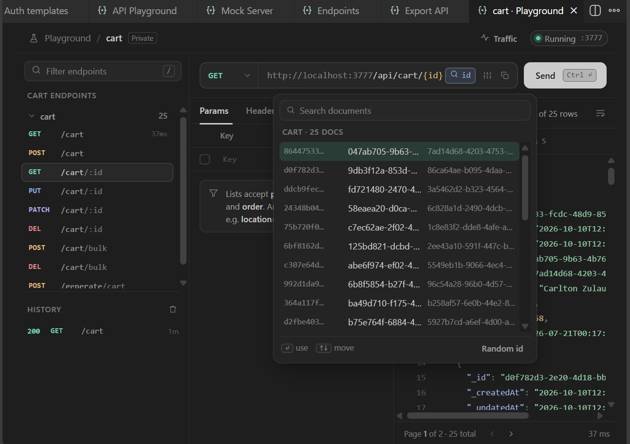Click the endpoint list scroll down arrow
Image resolution: width=630 pixels, height=444 pixels.
tap(183, 283)
